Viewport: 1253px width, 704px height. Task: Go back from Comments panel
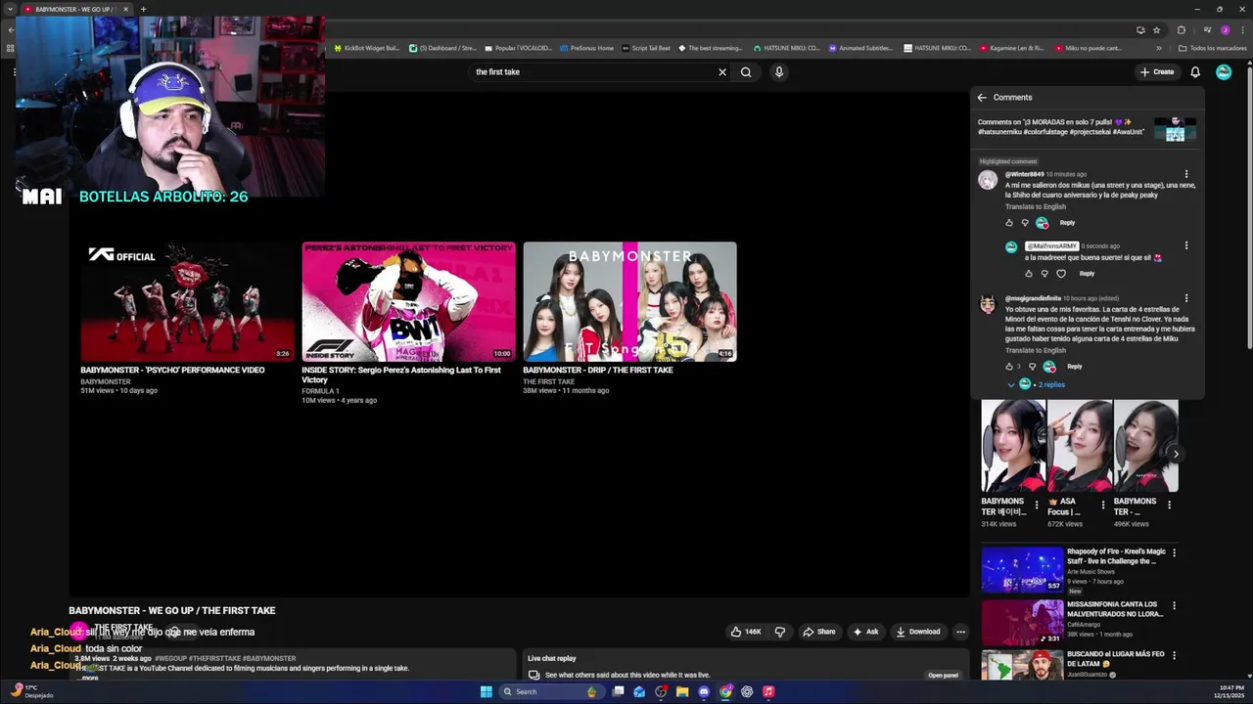pos(982,98)
